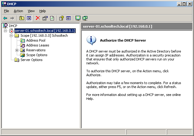
Task: Open the Properties toolbar icon
Action: [x=45, y=18]
